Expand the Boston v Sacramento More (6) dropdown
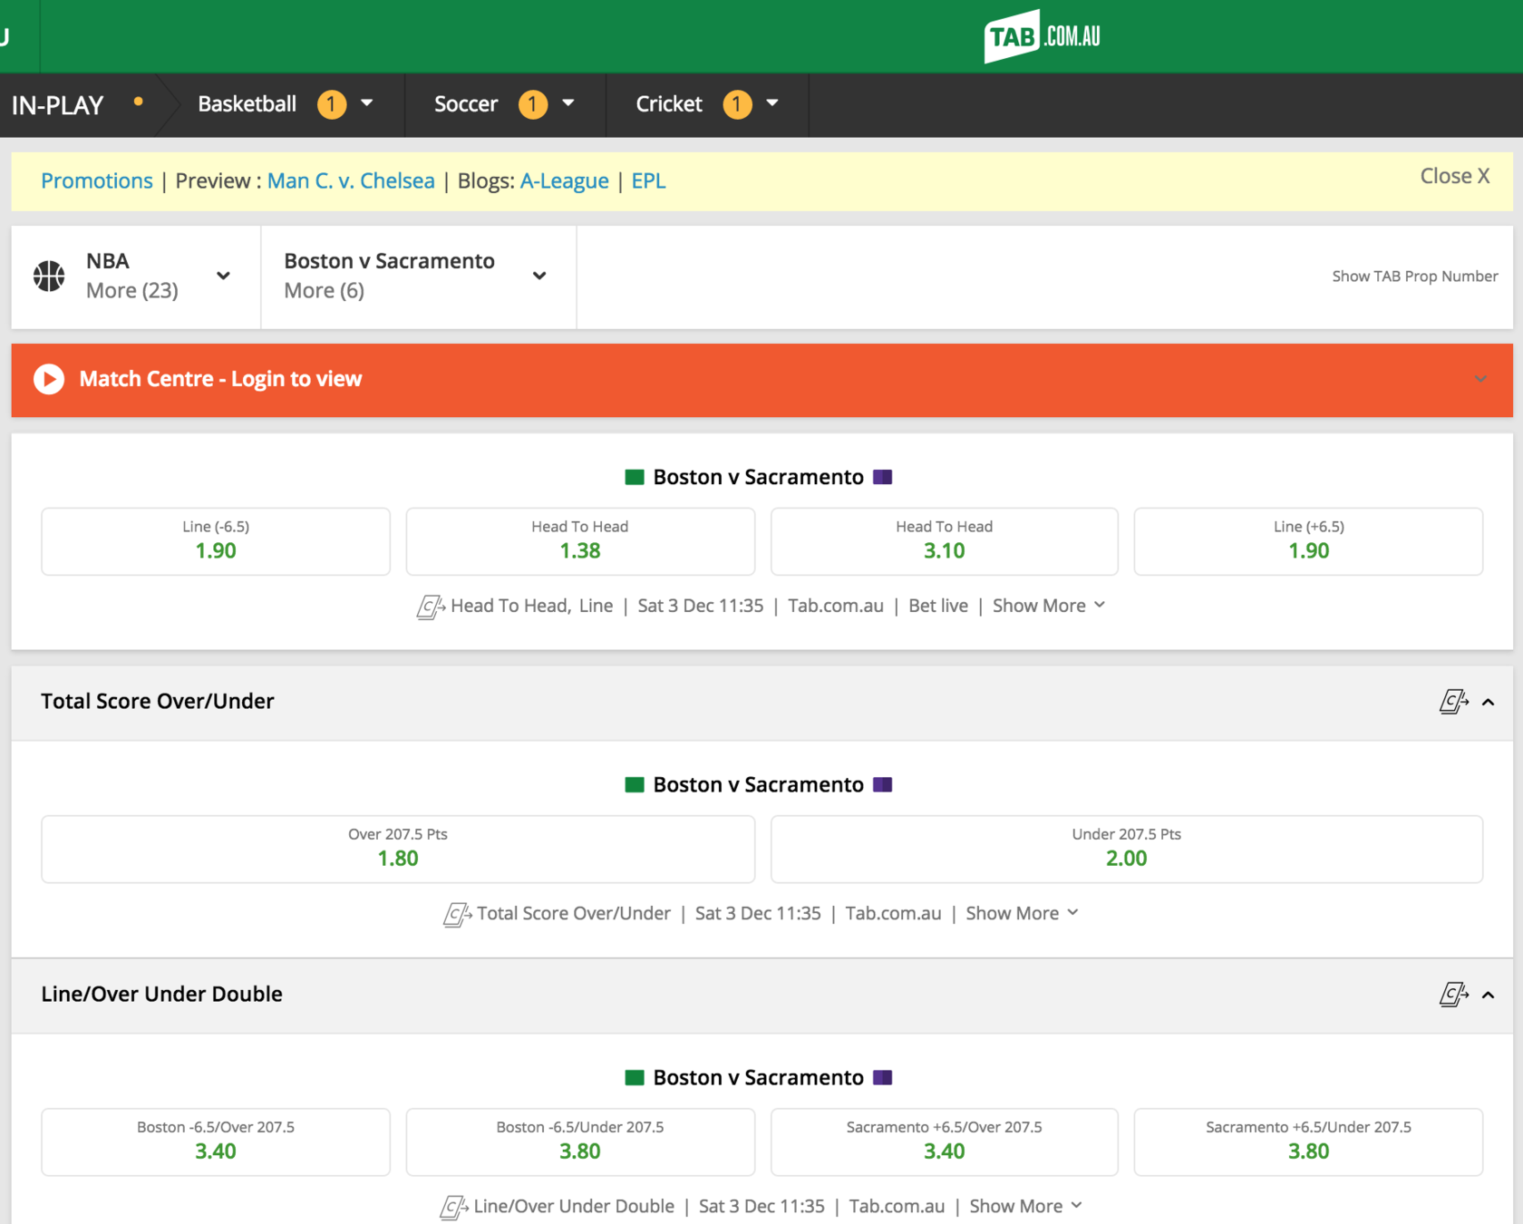The width and height of the screenshot is (1523, 1224). point(539,276)
